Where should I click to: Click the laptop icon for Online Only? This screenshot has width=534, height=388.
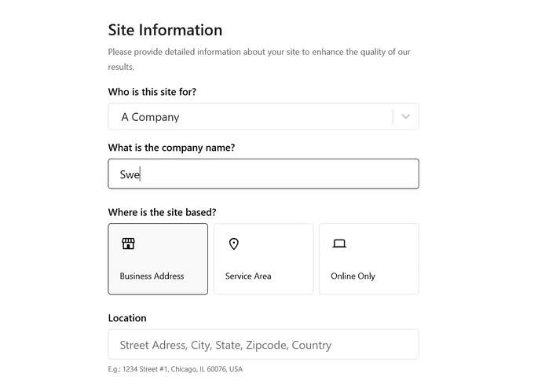[x=339, y=243]
